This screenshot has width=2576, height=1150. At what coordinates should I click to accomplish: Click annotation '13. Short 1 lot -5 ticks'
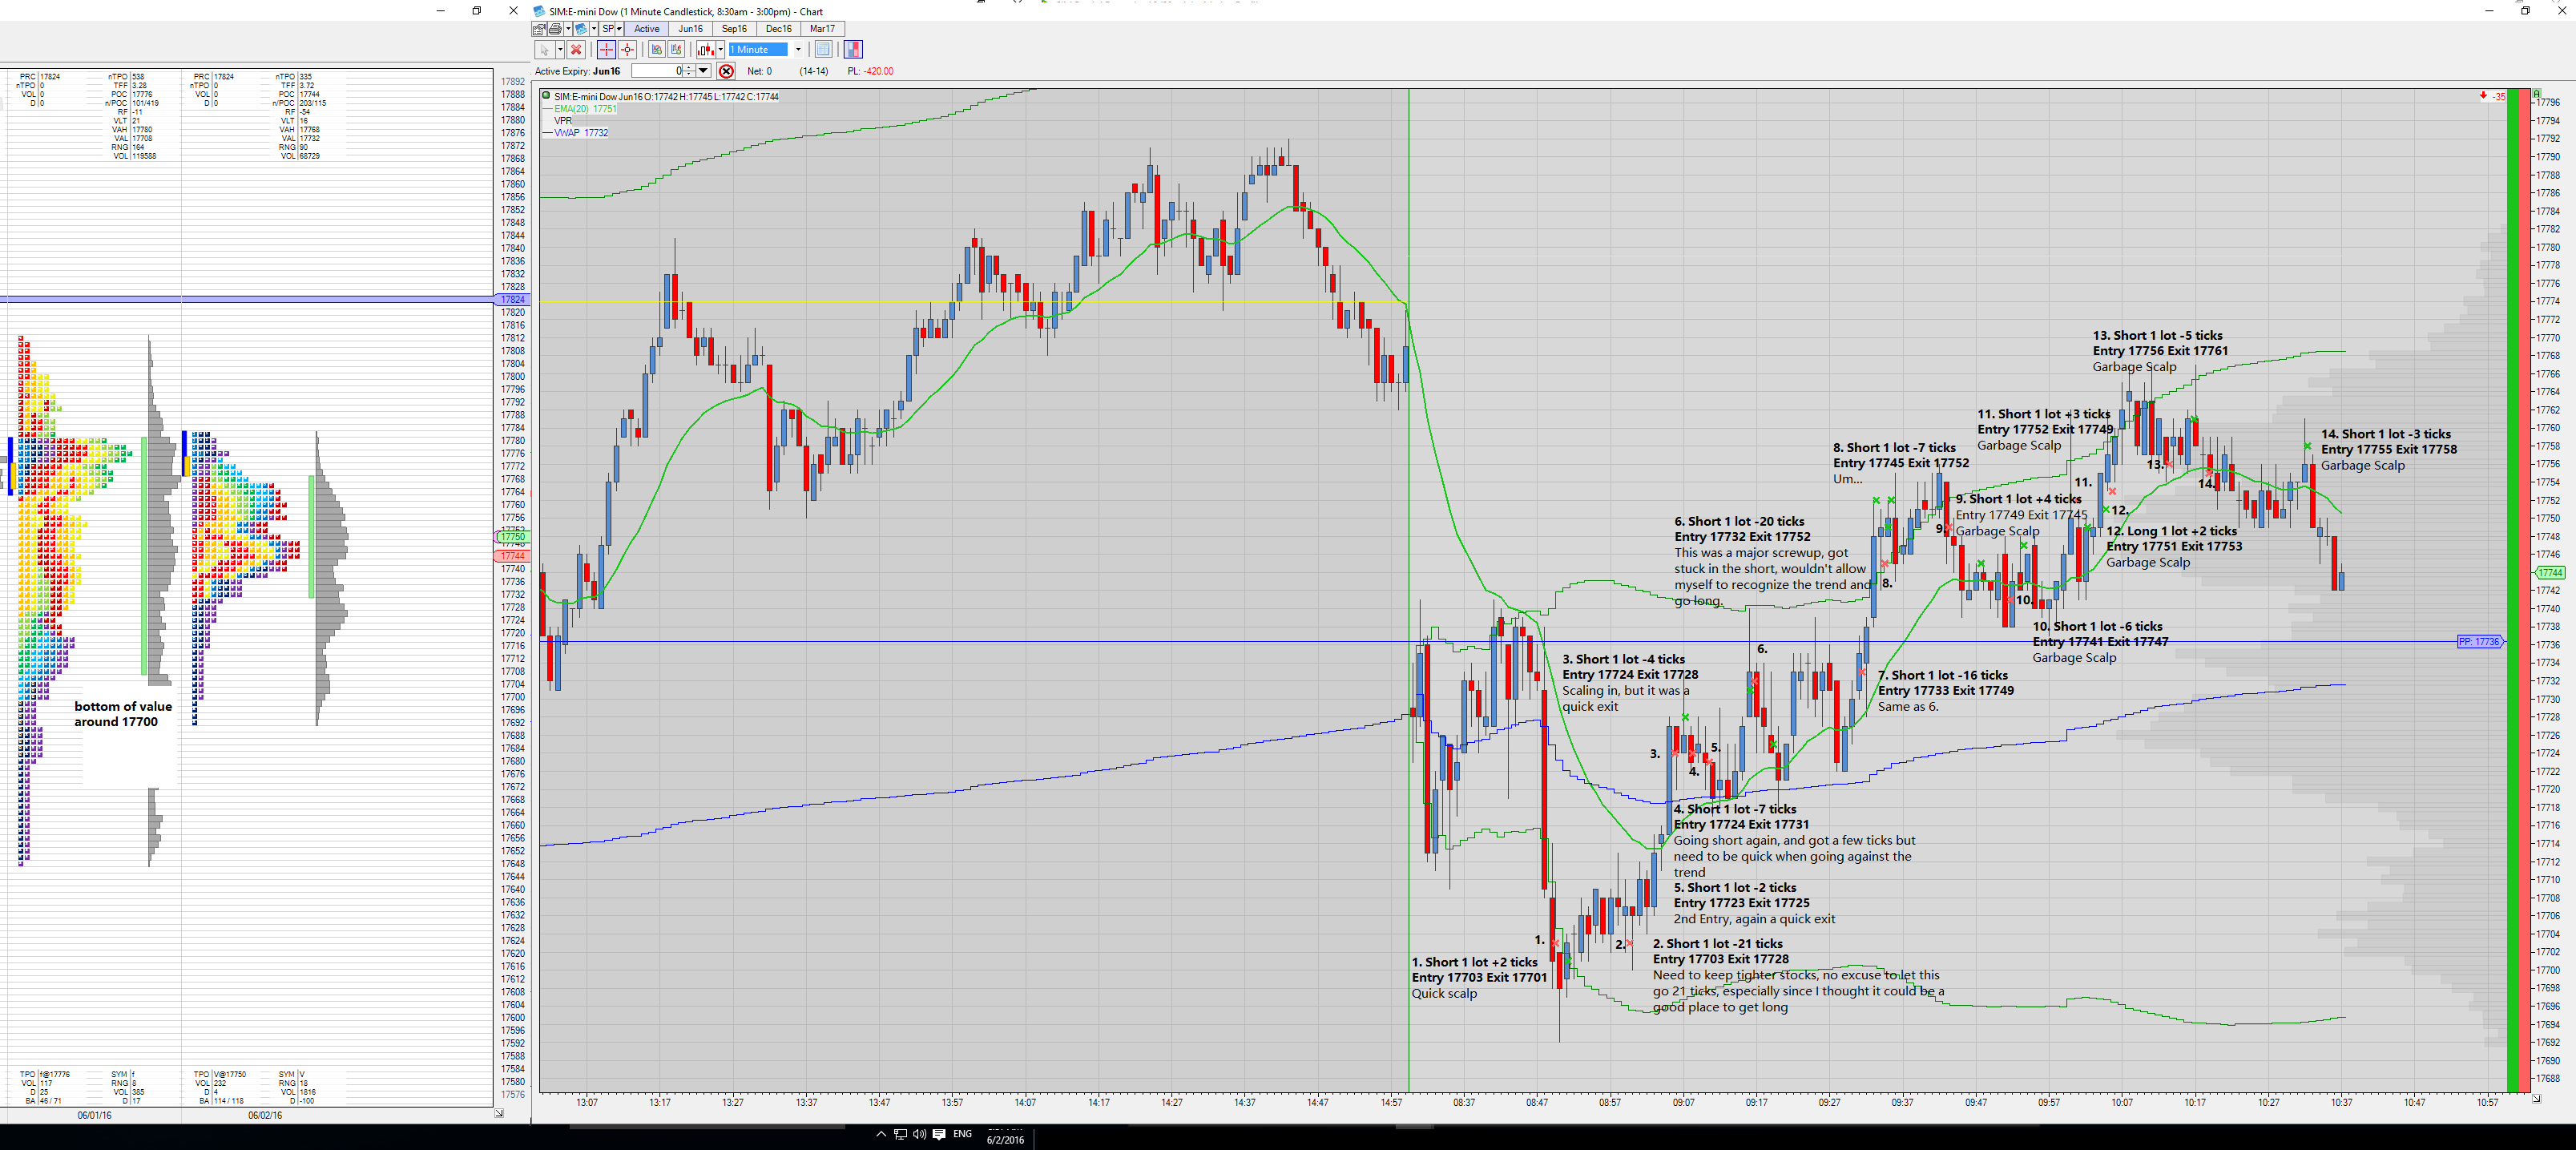tap(2158, 336)
